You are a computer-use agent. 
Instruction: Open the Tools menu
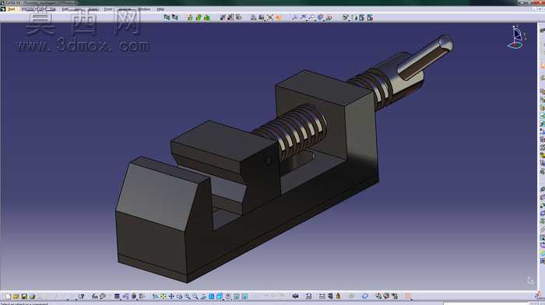[108, 9]
